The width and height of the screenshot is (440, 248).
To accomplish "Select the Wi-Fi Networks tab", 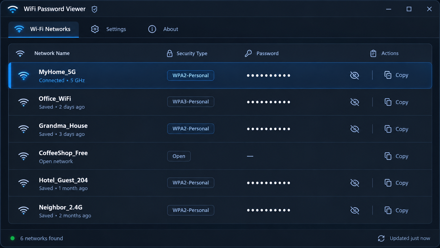I will [x=43, y=29].
